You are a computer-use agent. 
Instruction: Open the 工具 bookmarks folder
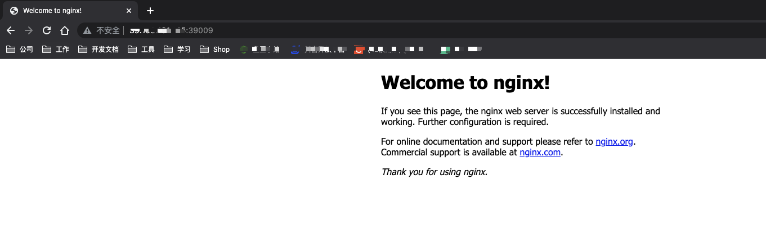point(141,50)
